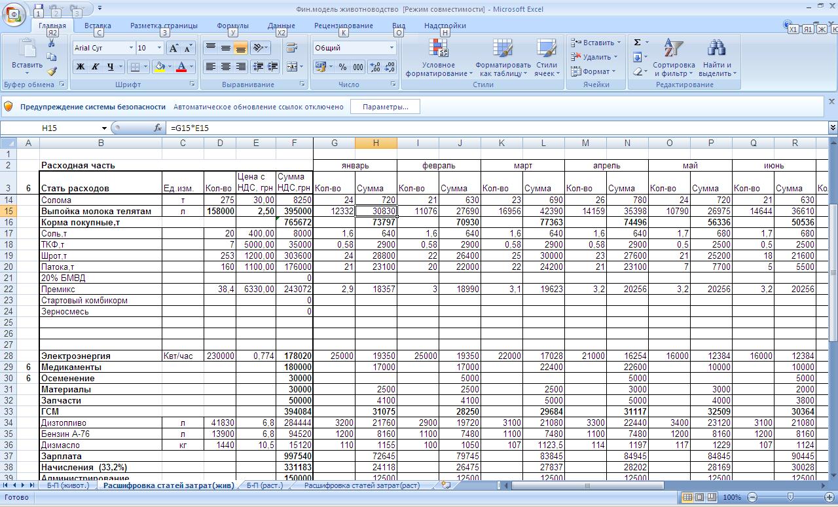838x507 pixels.
Task: Apply the red font color A
Action: pos(181,67)
